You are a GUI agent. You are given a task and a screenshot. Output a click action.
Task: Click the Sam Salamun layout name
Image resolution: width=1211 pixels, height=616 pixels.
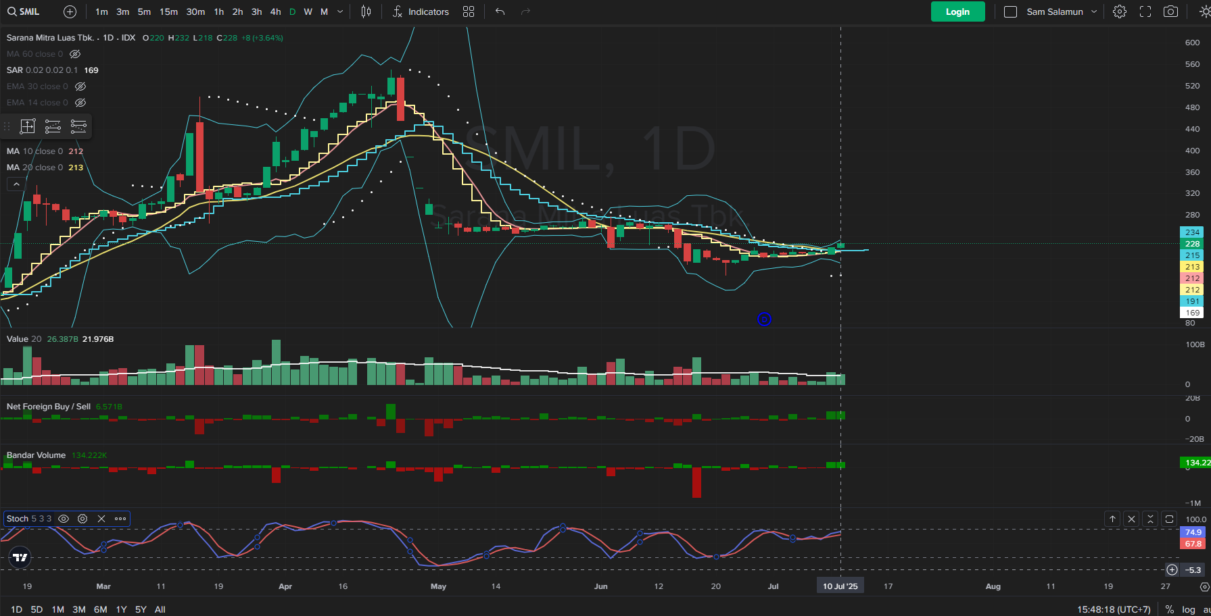click(1055, 11)
